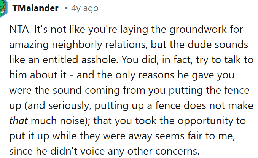
Task: Click the "4y ago" comment timestamp
Action: tap(84, 8)
